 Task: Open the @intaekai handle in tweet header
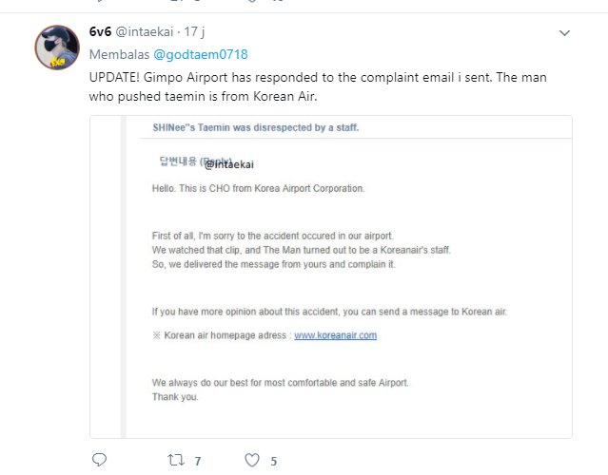click(146, 32)
